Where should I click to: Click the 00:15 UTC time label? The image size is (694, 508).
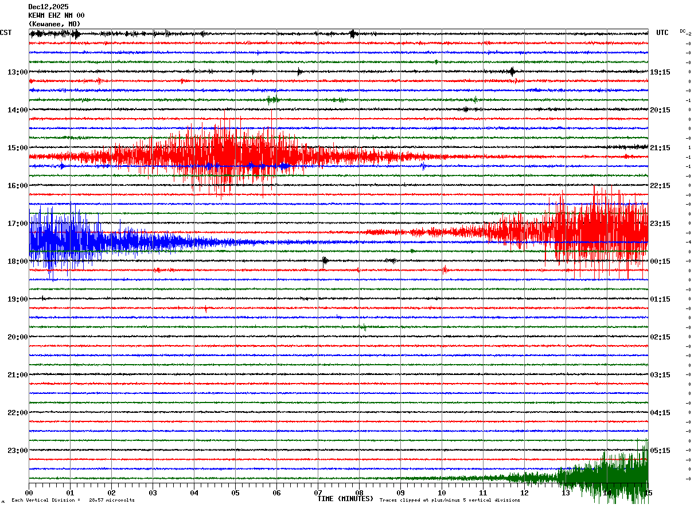click(x=660, y=261)
